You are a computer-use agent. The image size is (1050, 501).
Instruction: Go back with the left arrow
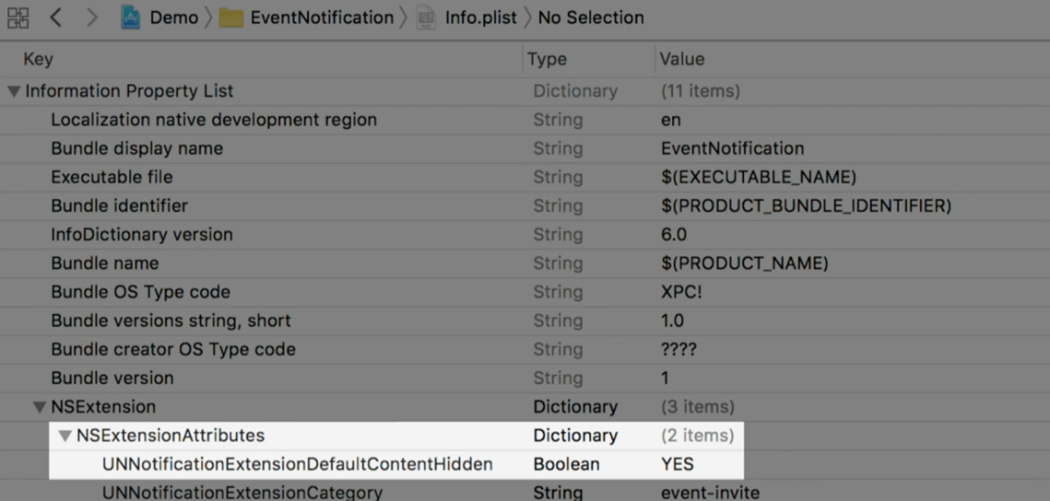pos(55,17)
